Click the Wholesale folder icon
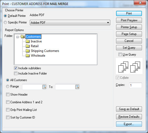The width and height of the screenshot is (148, 133). pyautogui.click(x=28, y=56)
